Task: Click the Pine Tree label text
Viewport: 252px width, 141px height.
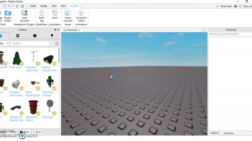Action: tap(15, 67)
